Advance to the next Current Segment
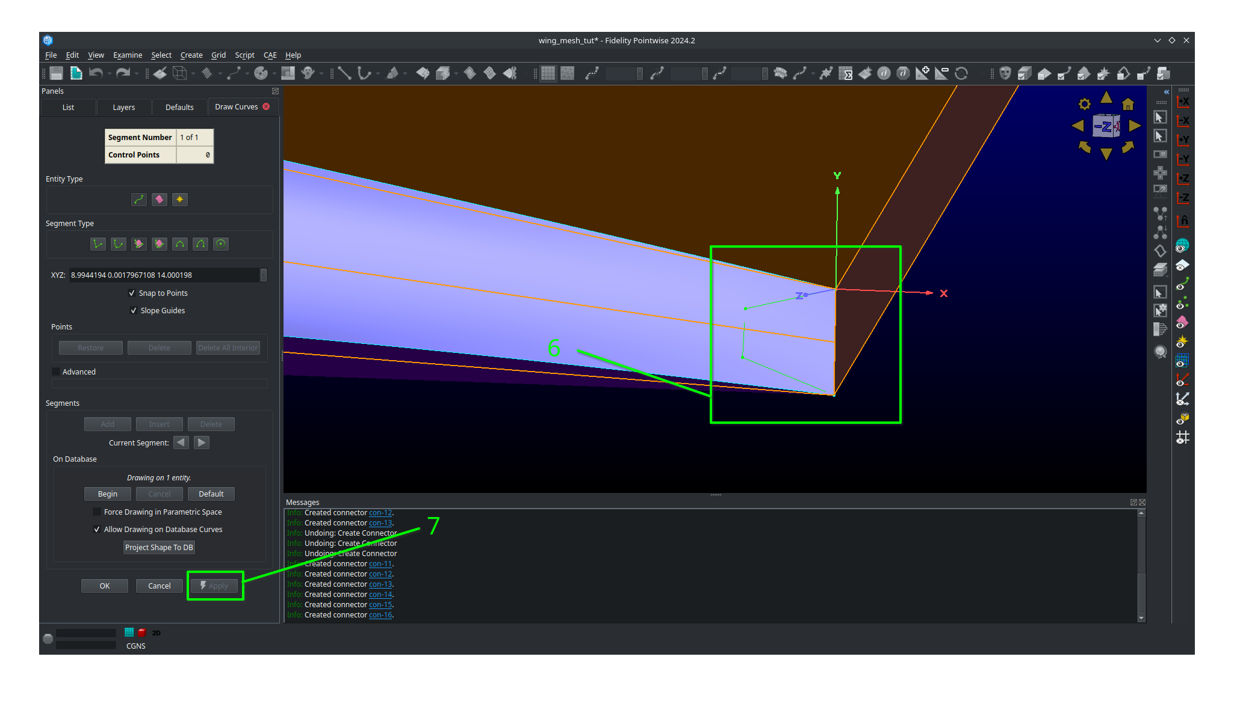This screenshot has width=1234, height=701. [x=201, y=442]
